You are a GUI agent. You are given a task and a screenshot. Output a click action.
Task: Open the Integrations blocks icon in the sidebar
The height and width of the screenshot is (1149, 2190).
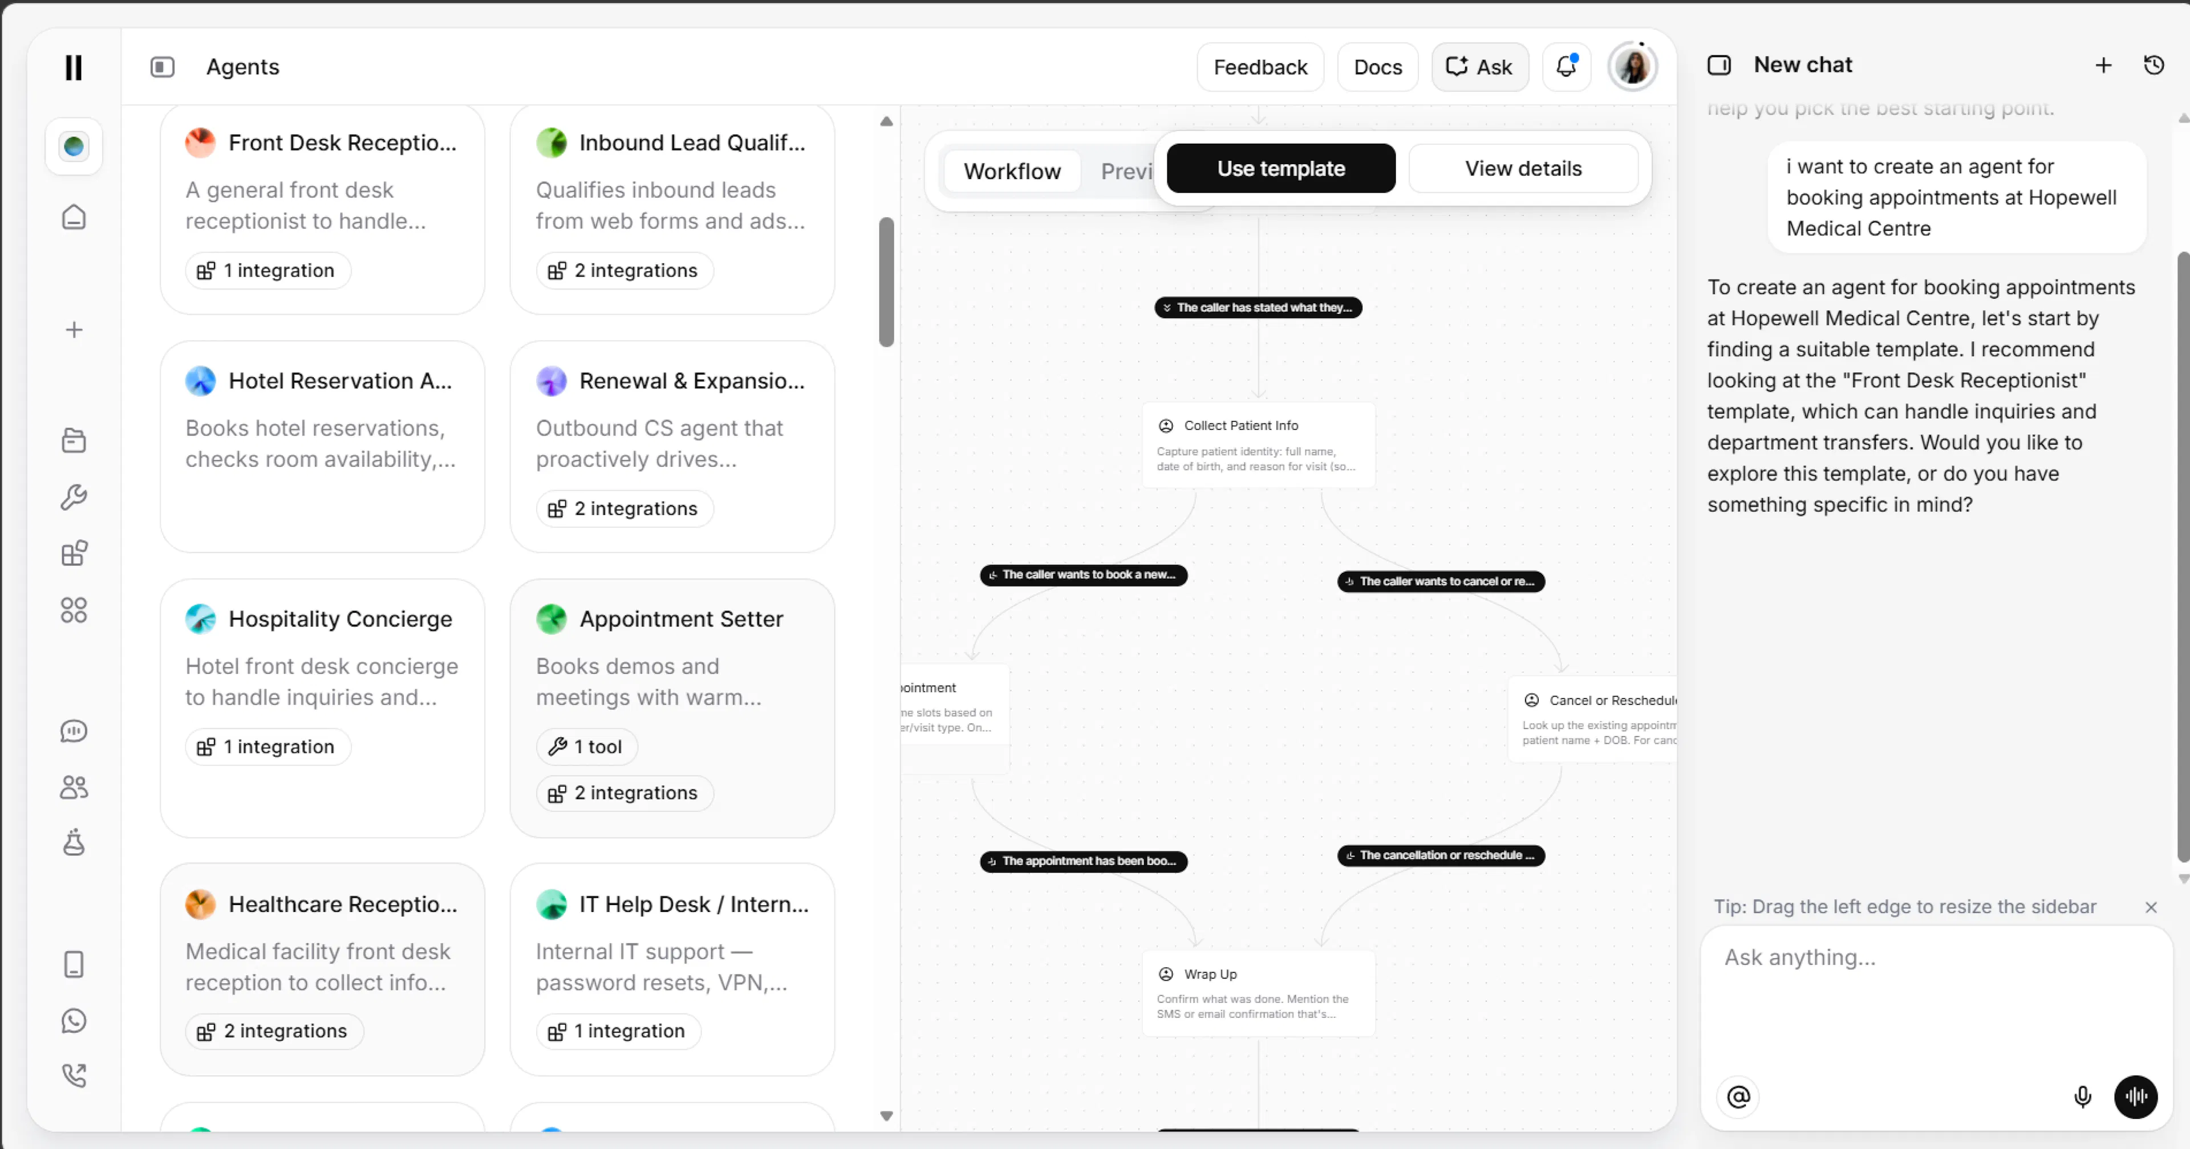pos(74,553)
